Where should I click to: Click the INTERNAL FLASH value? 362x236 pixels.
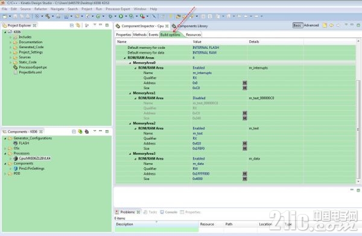tap(206, 48)
